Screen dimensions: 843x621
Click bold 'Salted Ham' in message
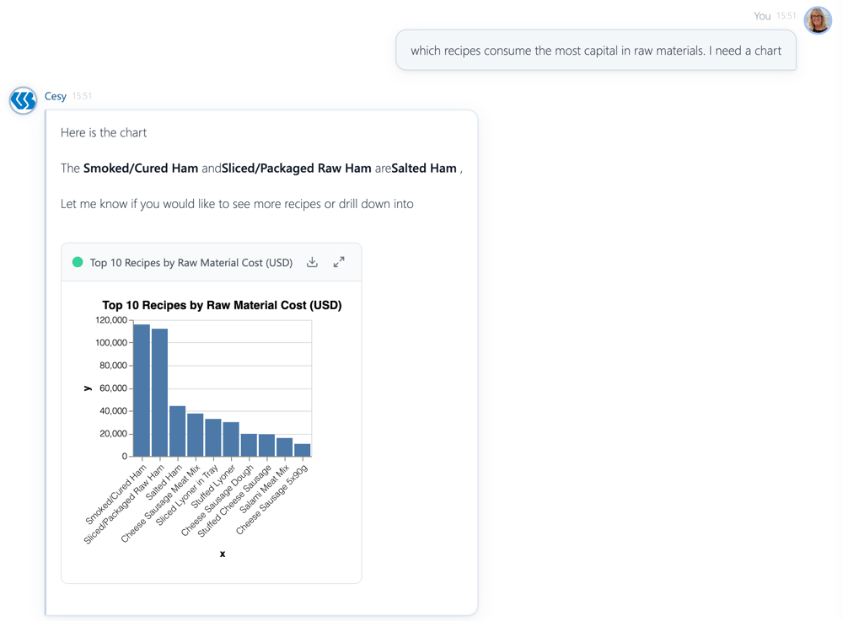click(x=424, y=169)
